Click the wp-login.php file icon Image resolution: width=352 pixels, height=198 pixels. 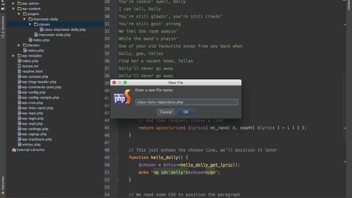[x=20, y=118]
